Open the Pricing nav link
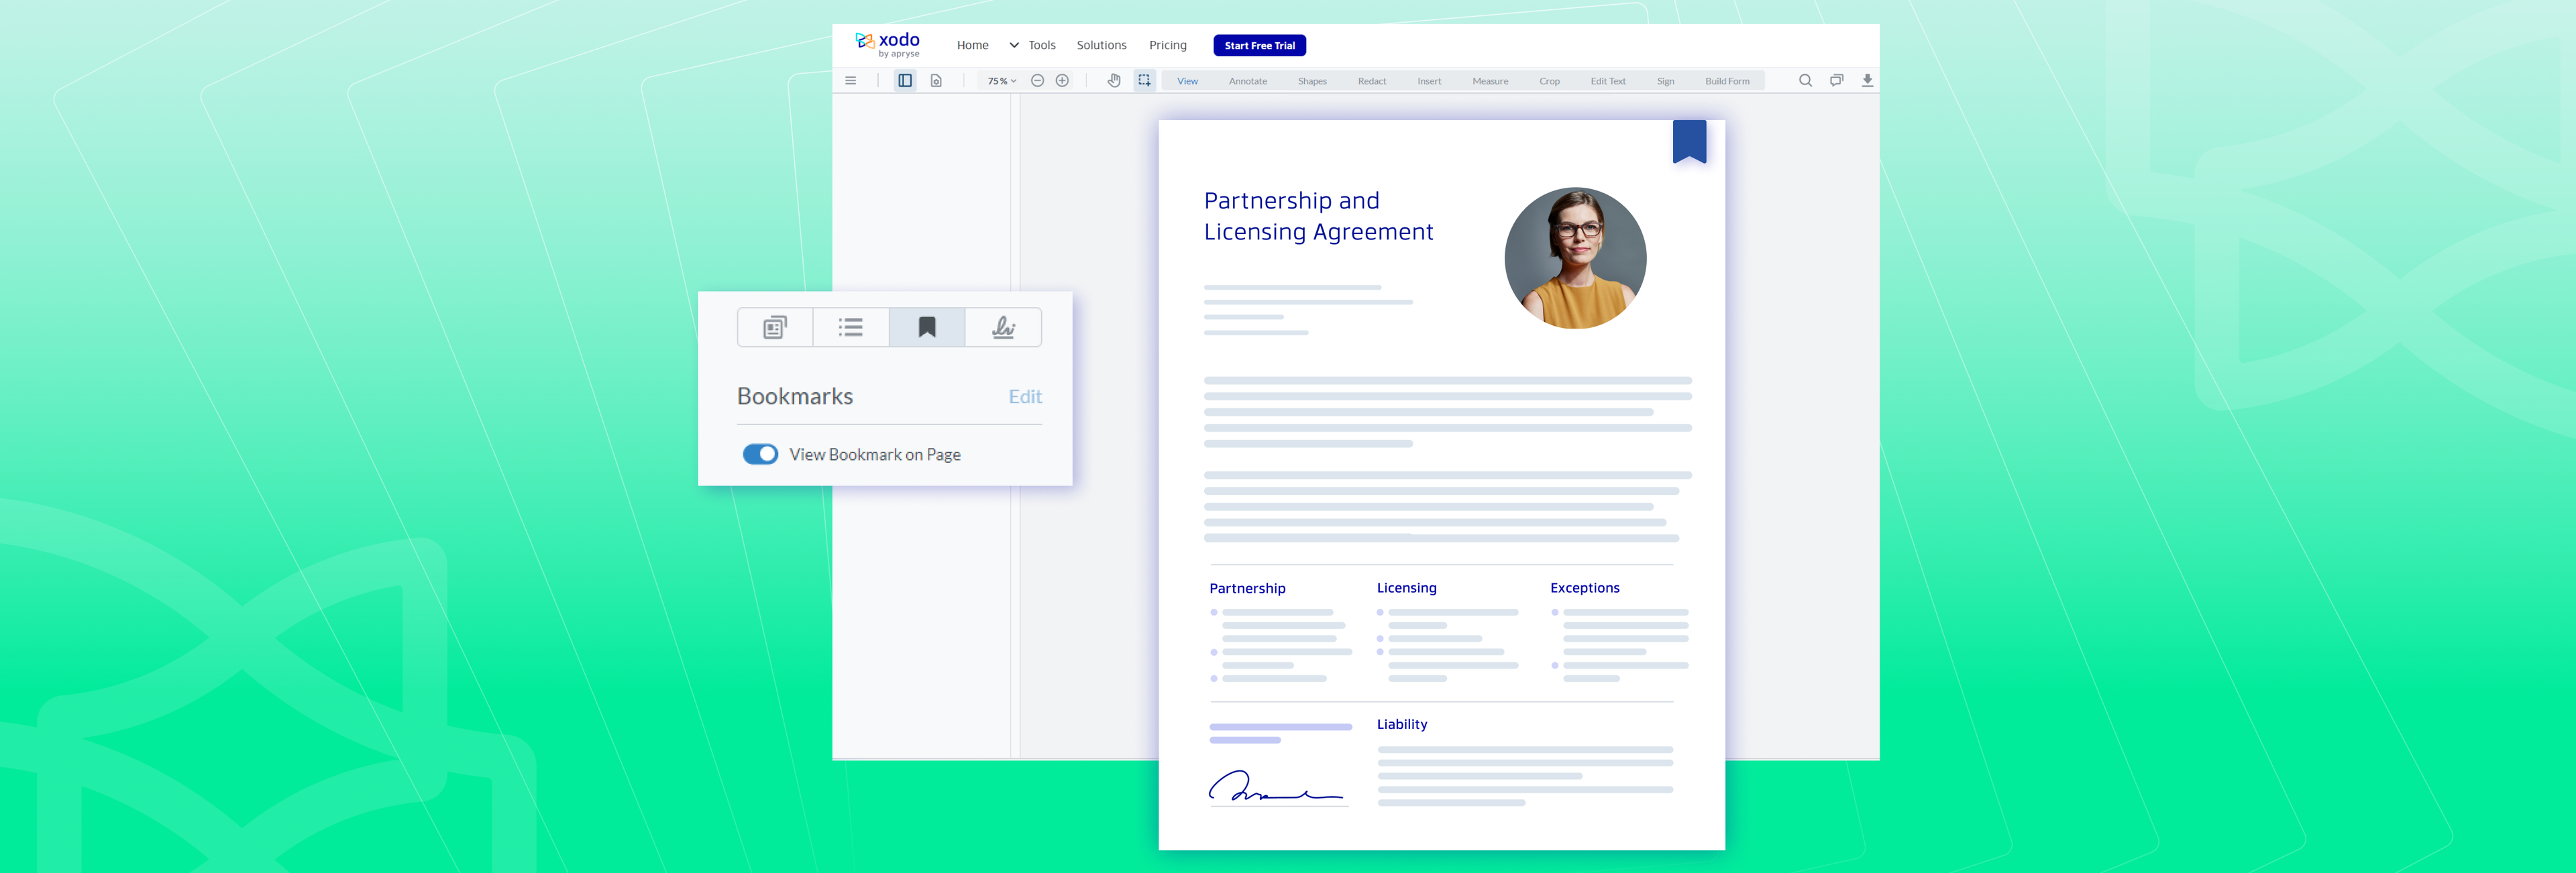Viewport: 2576px width, 873px height. (x=1167, y=45)
